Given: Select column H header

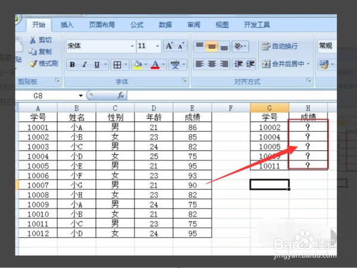Looking at the screenshot, I should click(308, 108).
